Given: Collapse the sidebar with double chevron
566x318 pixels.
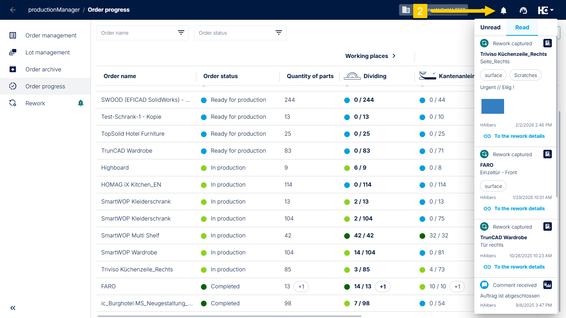Looking at the screenshot, I should pyautogui.click(x=13, y=308).
